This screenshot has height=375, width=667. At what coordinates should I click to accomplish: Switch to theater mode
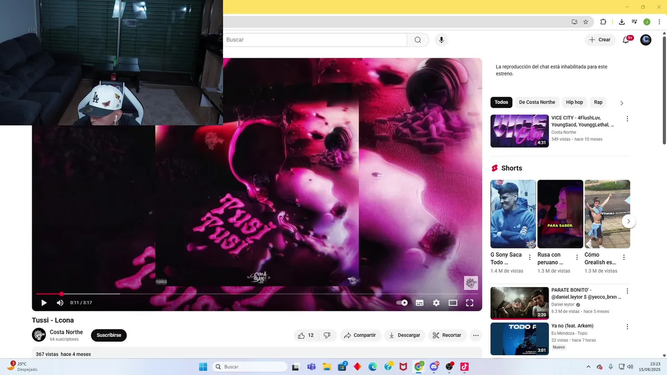tap(453, 303)
